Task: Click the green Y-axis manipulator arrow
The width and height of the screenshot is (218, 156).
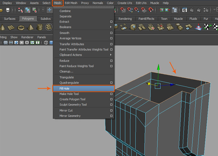Action: 158,67
